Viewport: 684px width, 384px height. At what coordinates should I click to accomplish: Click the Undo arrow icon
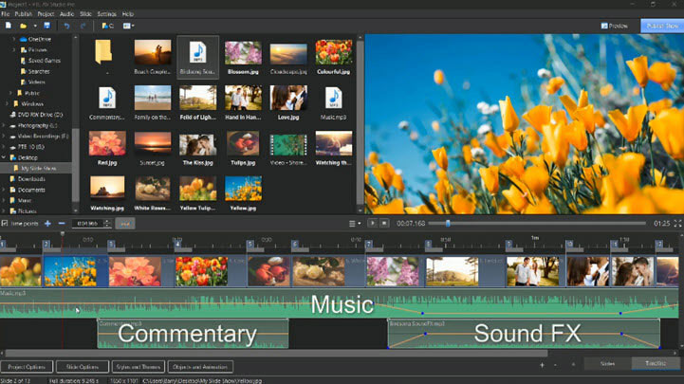[67, 26]
